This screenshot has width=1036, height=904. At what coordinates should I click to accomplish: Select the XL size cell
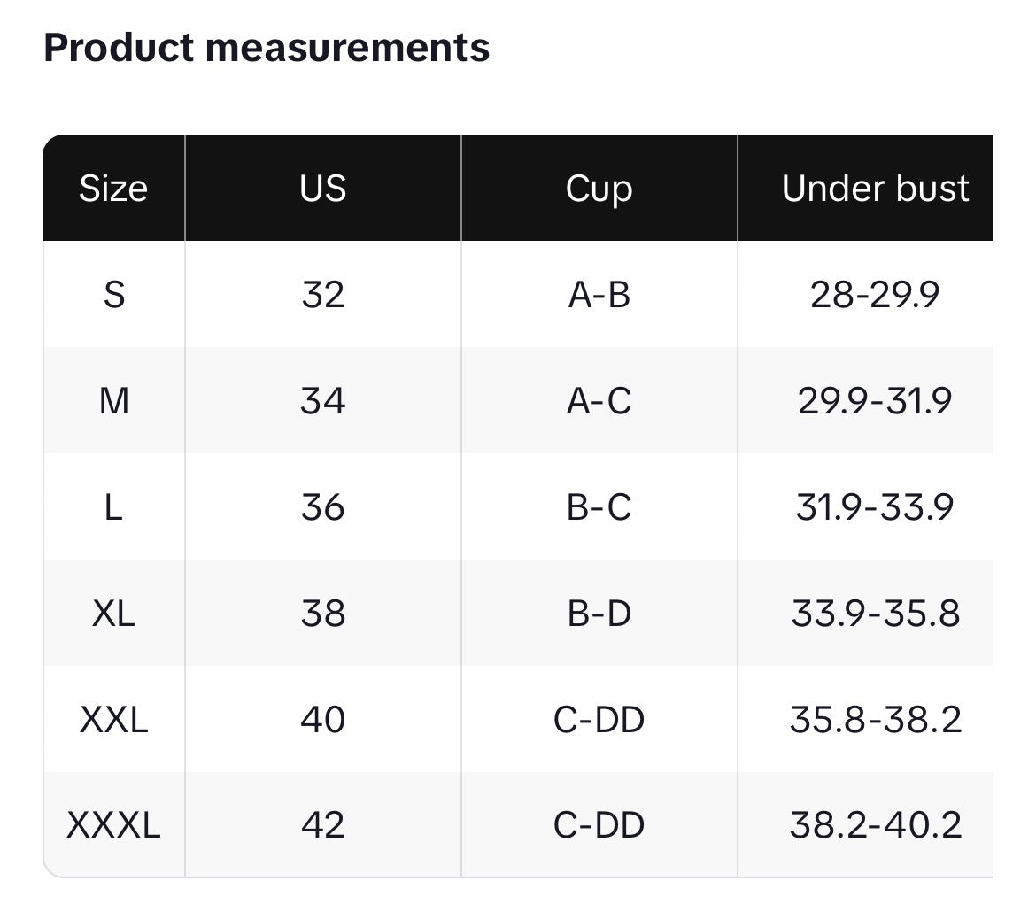click(113, 613)
